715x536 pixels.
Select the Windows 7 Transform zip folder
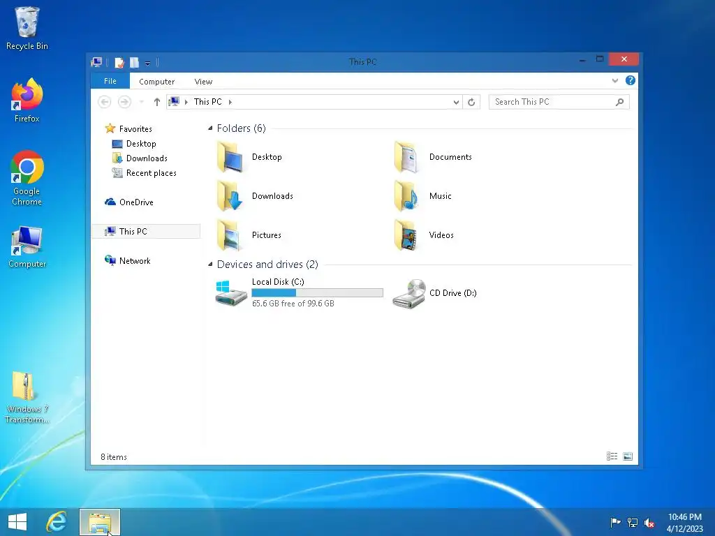tap(26, 397)
